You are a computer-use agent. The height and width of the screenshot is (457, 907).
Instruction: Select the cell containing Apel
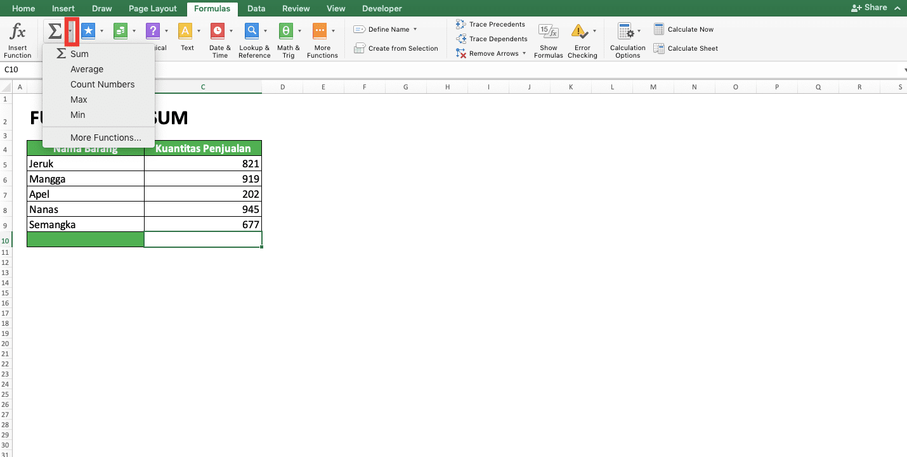click(86, 194)
